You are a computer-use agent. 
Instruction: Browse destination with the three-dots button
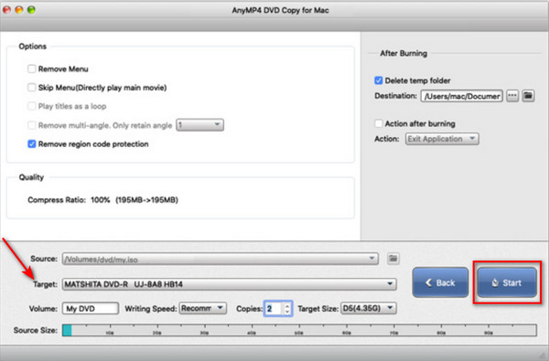(512, 95)
